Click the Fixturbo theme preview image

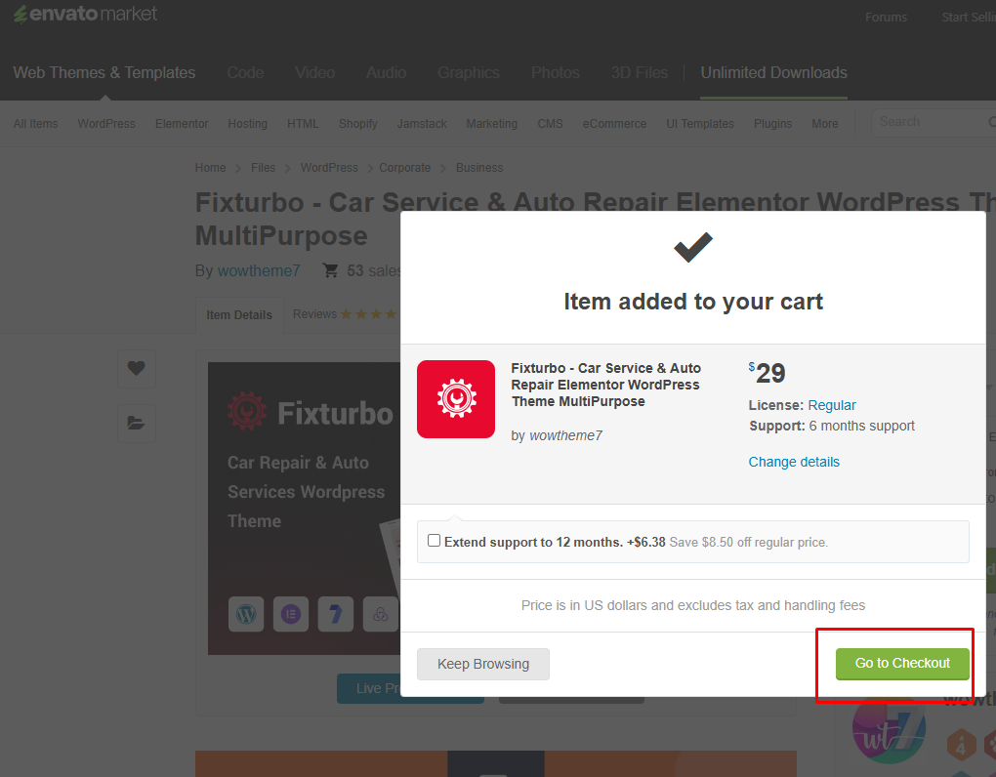click(304, 508)
